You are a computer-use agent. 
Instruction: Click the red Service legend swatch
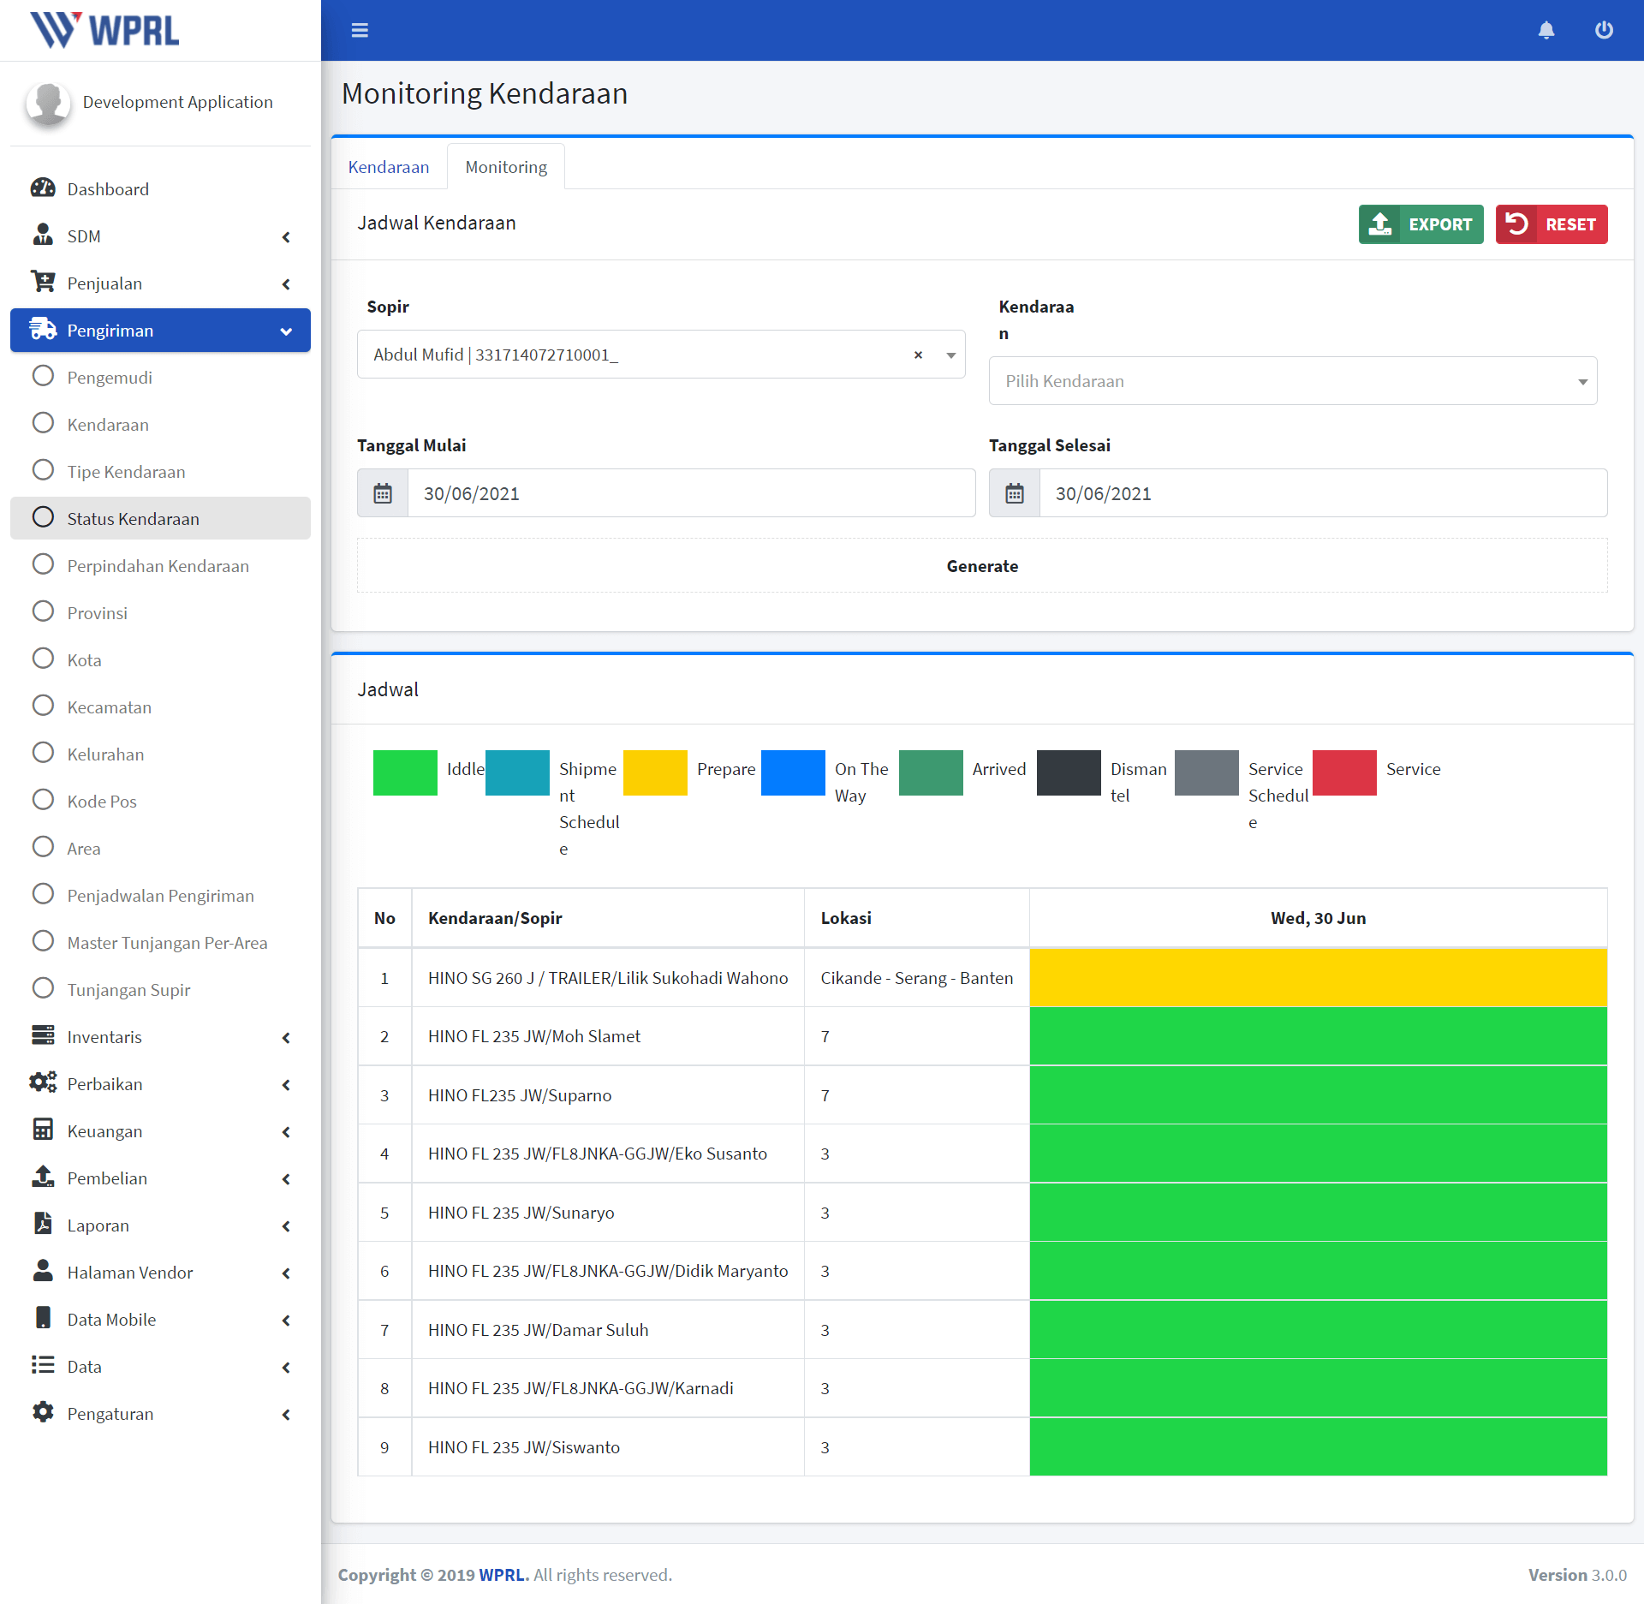1344,772
